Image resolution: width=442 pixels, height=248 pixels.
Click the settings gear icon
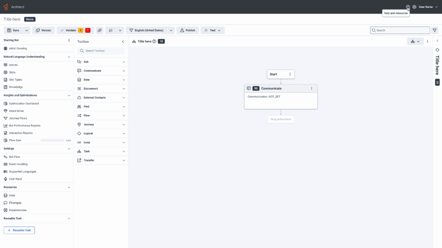pos(414,7)
